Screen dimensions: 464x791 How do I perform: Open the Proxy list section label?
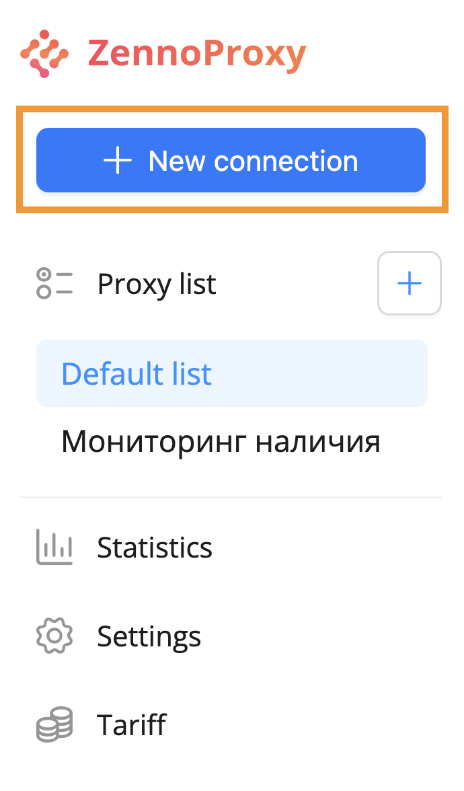click(x=157, y=285)
